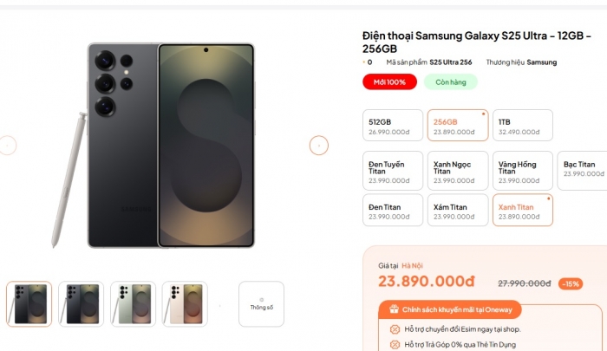The height and width of the screenshot is (351, 607).
Task: Show the first black phone thumbnail
Action: [29, 303]
